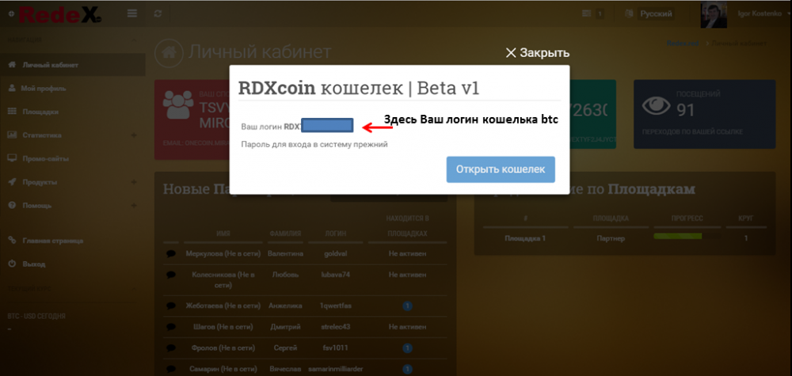Click the grid icon beside Площадки
Viewport: 792px width, 376px height.
click(x=12, y=112)
